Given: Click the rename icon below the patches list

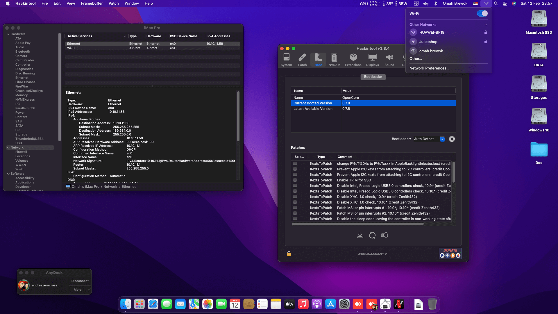Looking at the screenshot, I should tap(384, 235).
